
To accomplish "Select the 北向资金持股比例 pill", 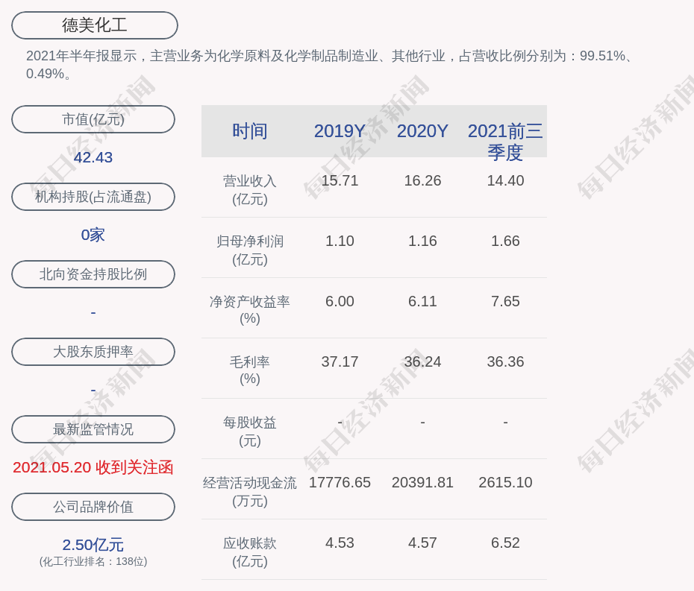I will tap(93, 274).
